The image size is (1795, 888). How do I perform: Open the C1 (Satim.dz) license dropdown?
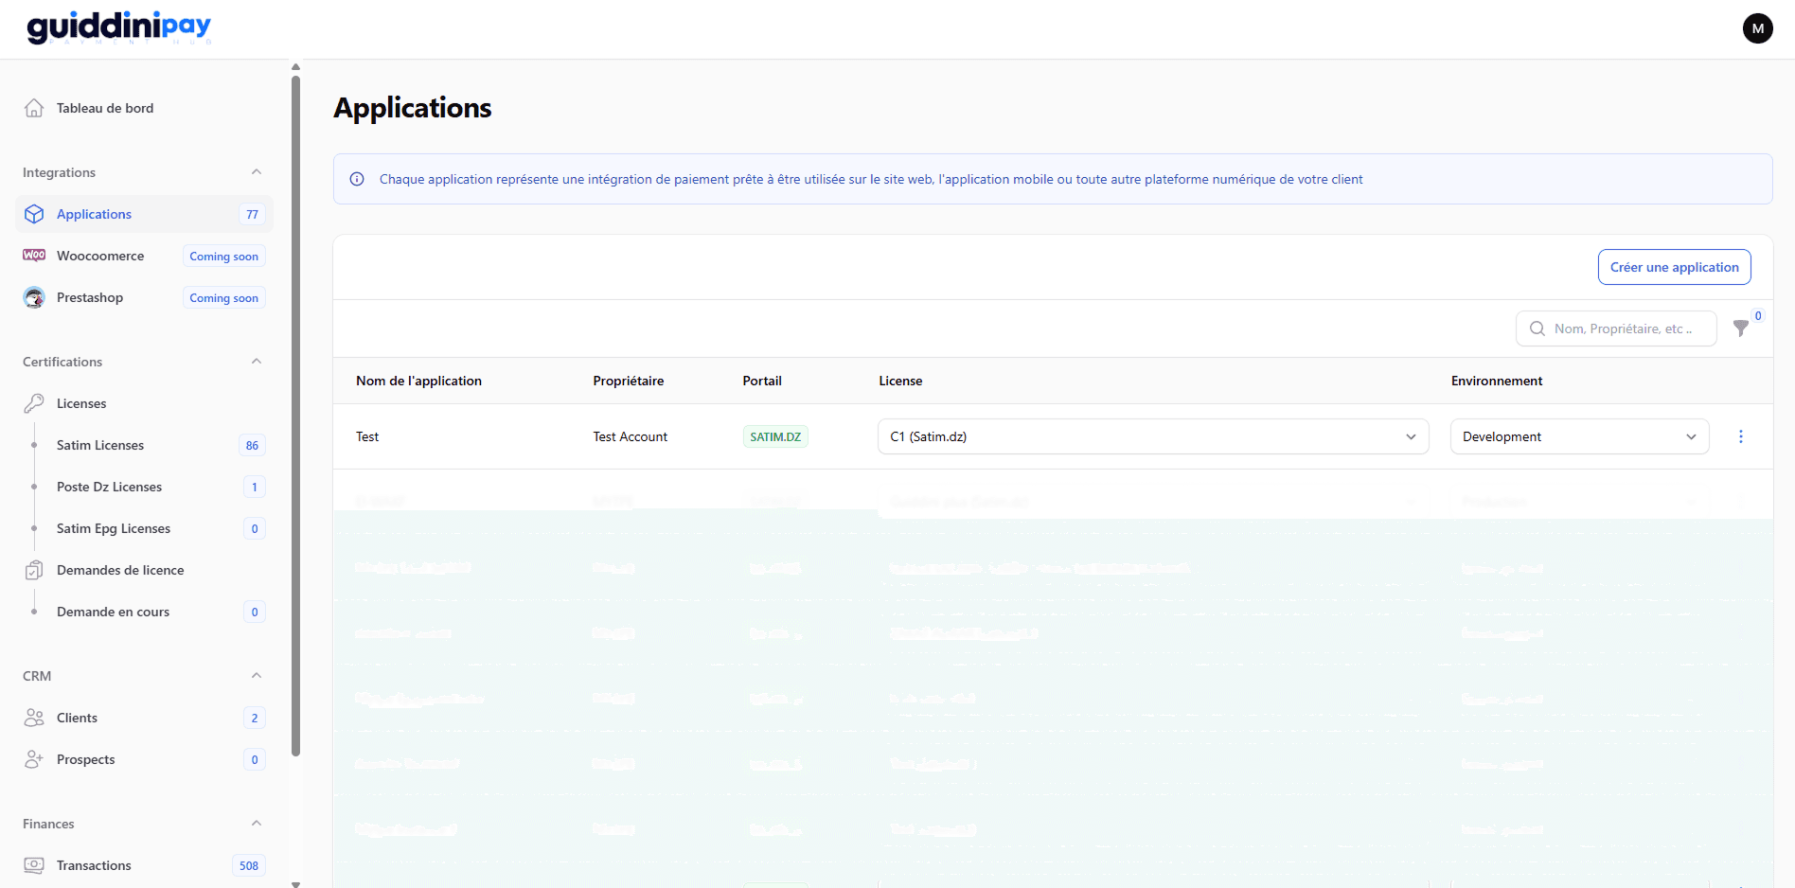1151,436
